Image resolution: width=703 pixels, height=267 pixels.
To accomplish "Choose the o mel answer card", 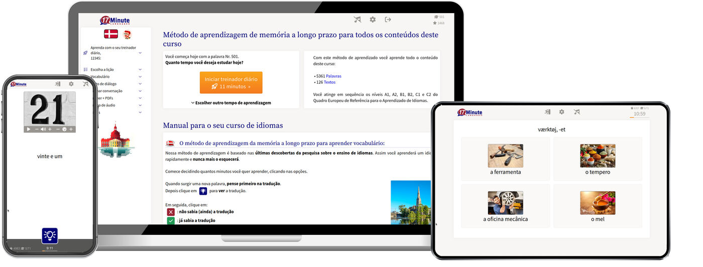I will tap(598, 206).
